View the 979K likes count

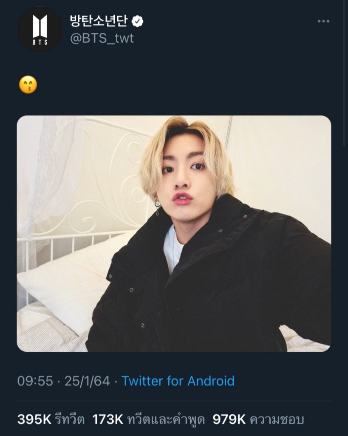pos(229,419)
